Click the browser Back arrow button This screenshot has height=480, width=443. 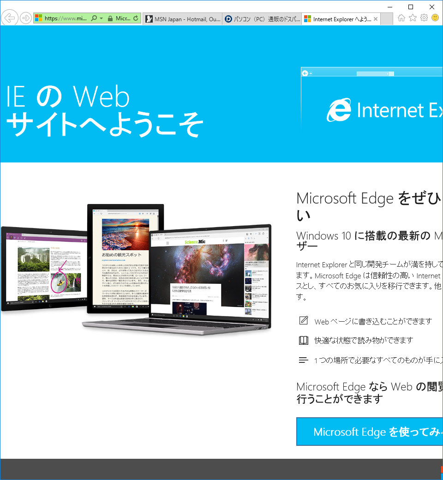point(9,18)
